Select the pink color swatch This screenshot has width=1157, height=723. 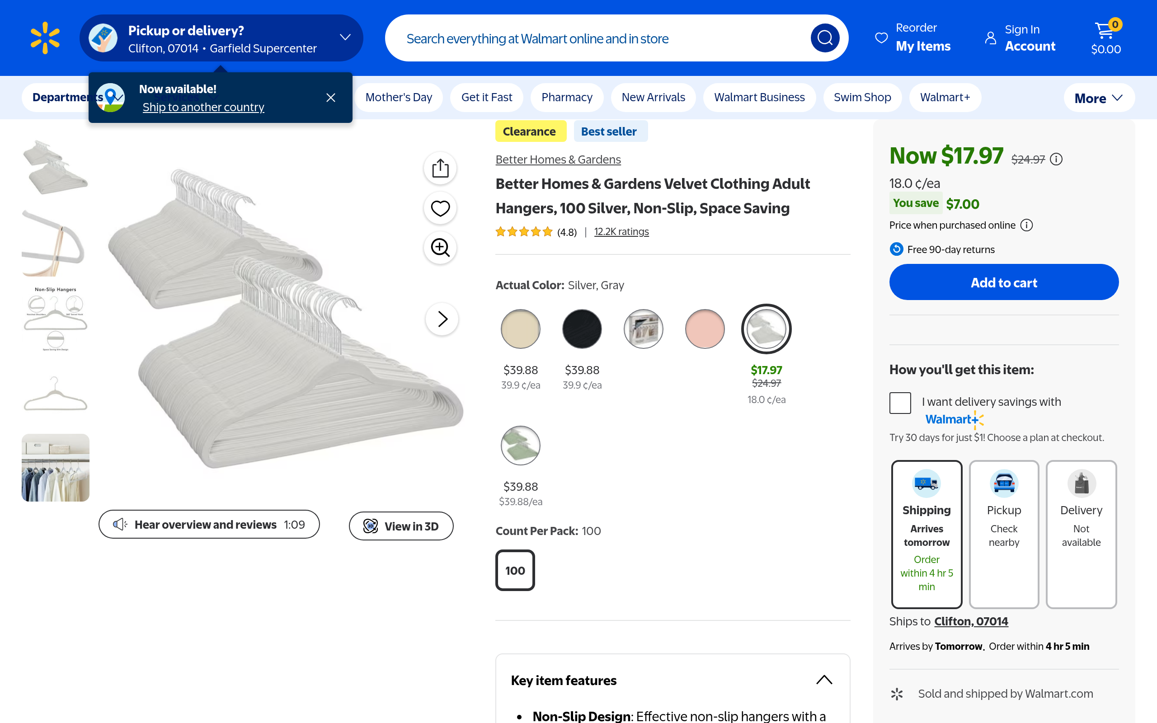(705, 329)
